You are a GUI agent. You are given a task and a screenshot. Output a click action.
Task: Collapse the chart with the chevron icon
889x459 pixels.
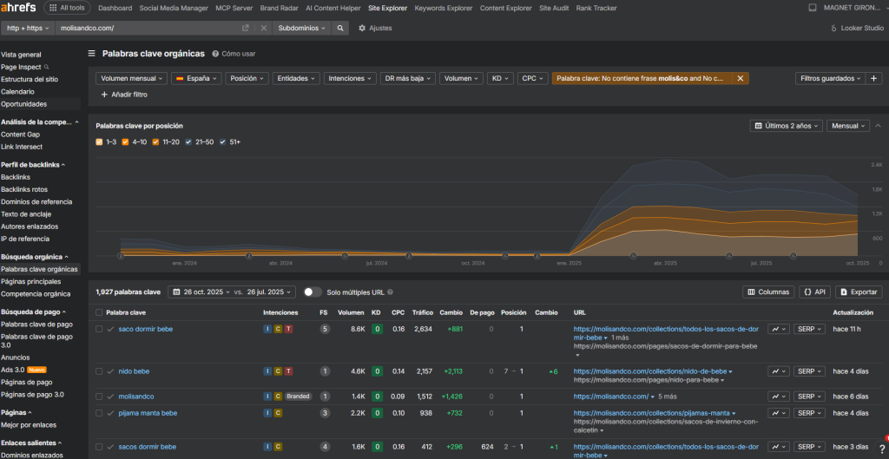(877, 126)
